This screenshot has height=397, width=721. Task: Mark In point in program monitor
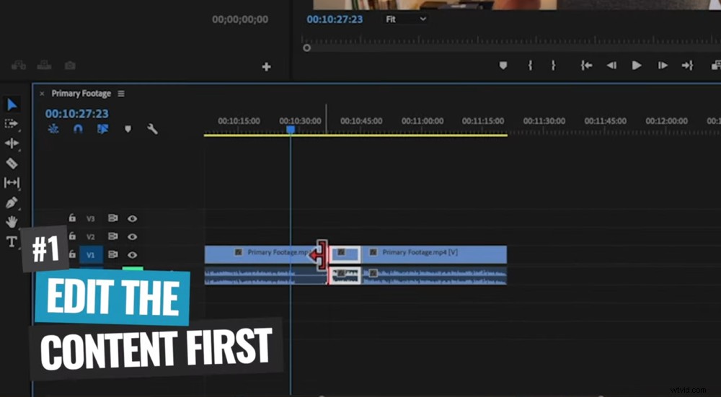pos(530,66)
